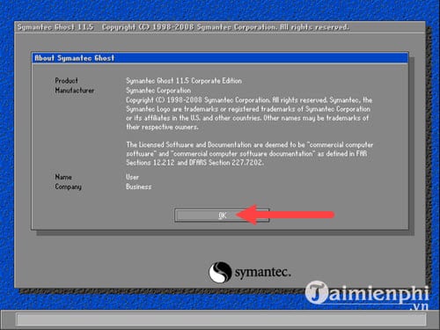This screenshot has height=330, width=440.
Task: Click the "Product" label
Action: [66, 80]
